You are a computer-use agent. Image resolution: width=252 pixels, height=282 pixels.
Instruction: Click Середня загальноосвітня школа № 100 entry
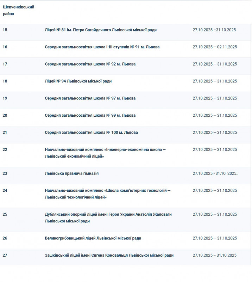click(x=91, y=133)
